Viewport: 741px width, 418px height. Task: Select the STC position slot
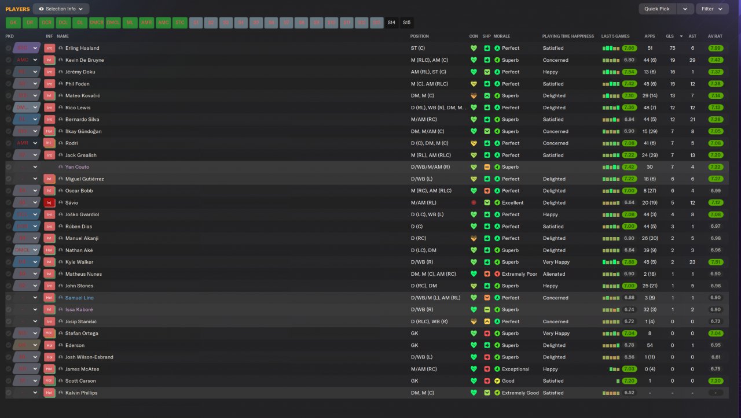click(180, 23)
